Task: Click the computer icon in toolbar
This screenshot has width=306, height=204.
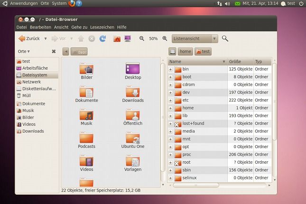Action: (128, 38)
